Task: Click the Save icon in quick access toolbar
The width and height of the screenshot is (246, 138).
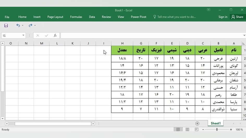Action: point(6,25)
